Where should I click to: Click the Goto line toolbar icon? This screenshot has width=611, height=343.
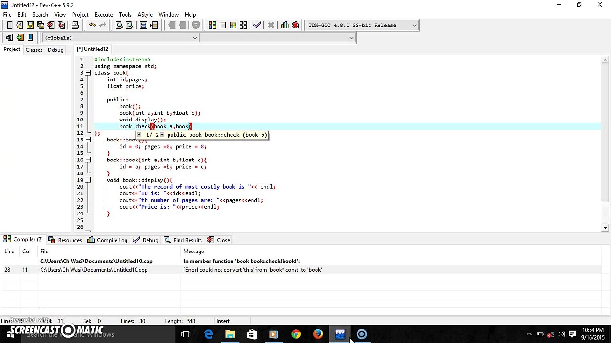click(x=154, y=25)
